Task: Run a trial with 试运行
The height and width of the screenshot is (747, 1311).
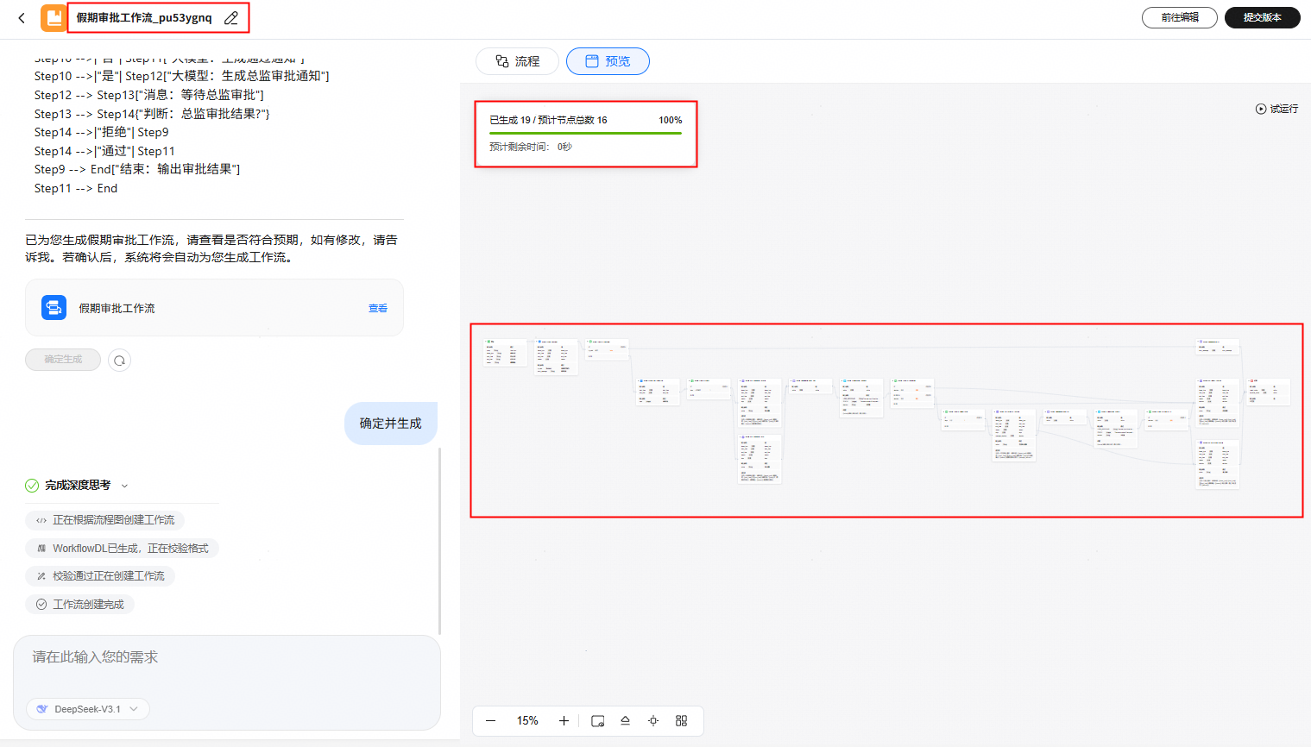Action: 1276,109
